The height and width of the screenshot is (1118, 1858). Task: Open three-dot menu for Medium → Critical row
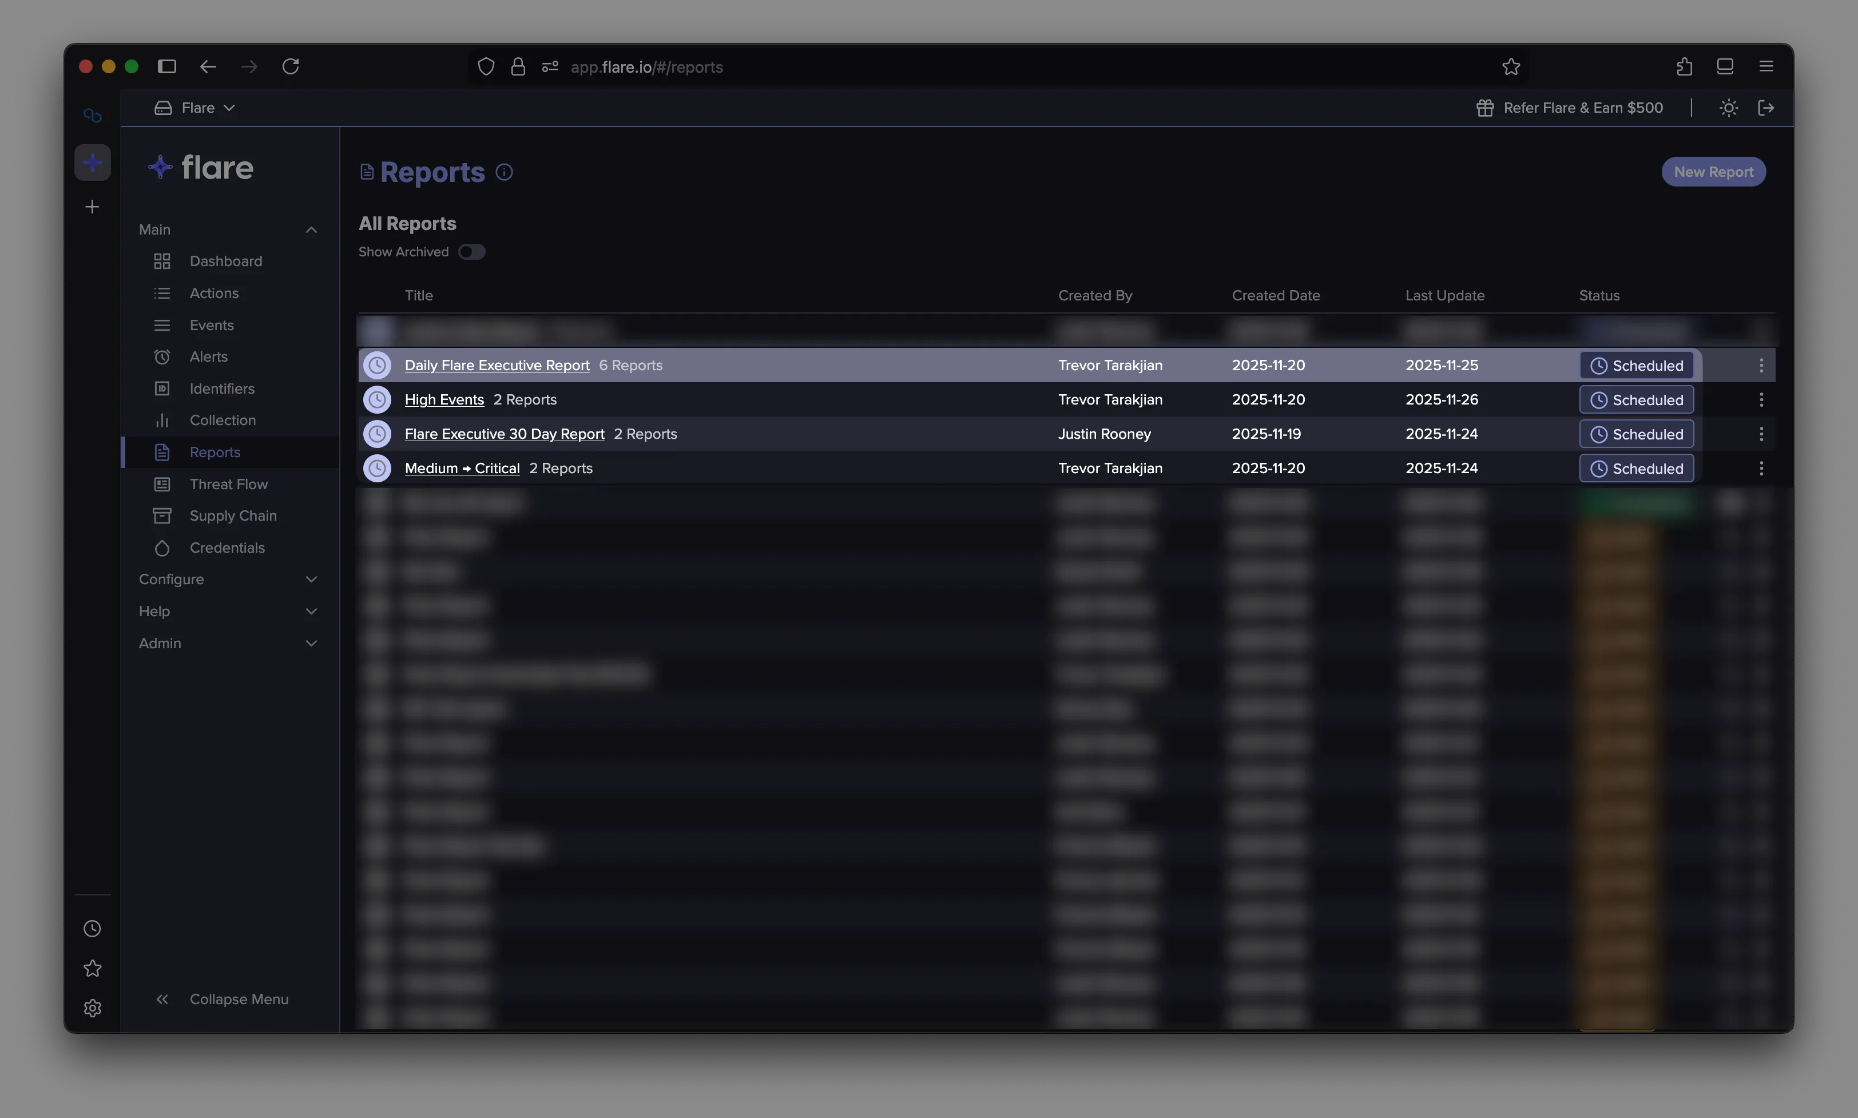[x=1761, y=469]
